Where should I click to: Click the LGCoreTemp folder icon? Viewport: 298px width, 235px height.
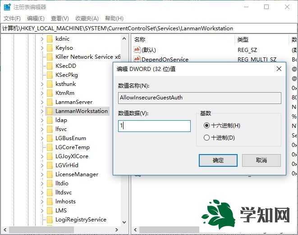[x=50, y=147]
